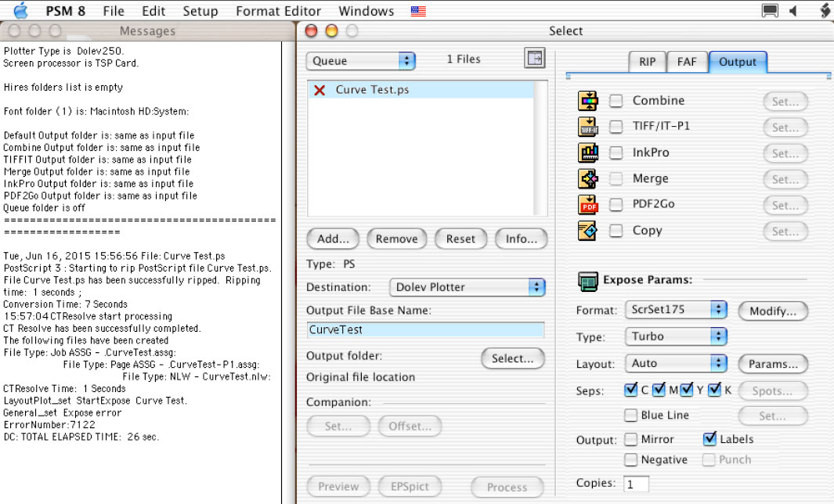Open the File menu
This screenshot has width=834, height=504.
pos(114,11)
